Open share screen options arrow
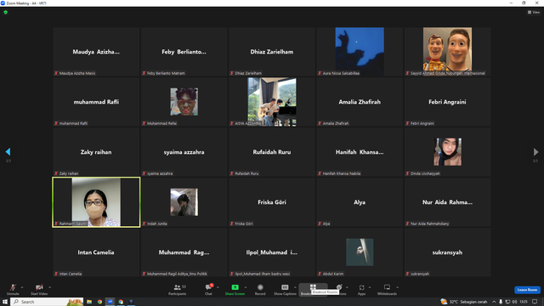 246,287
